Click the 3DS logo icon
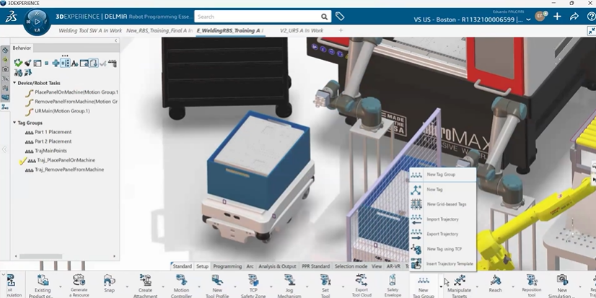596x298 pixels. pyautogui.click(x=11, y=17)
